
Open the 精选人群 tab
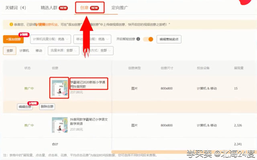(x=49, y=8)
